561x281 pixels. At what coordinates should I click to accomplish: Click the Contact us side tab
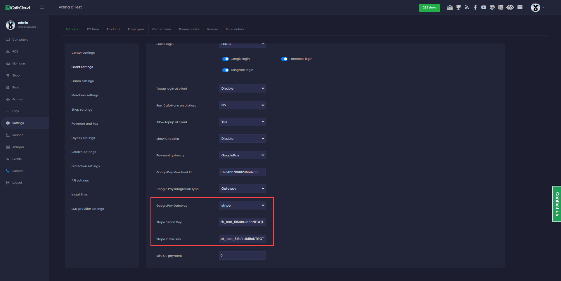click(x=557, y=204)
